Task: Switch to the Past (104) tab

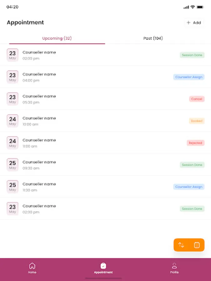Action: pyautogui.click(x=153, y=38)
